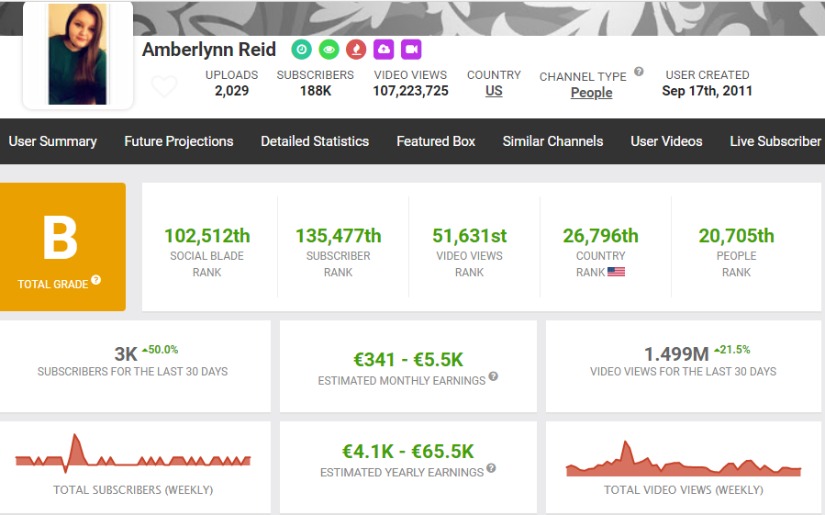Click the €341 - €5.5K monthly earnings
825x515 pixels.
pos(407,360)
